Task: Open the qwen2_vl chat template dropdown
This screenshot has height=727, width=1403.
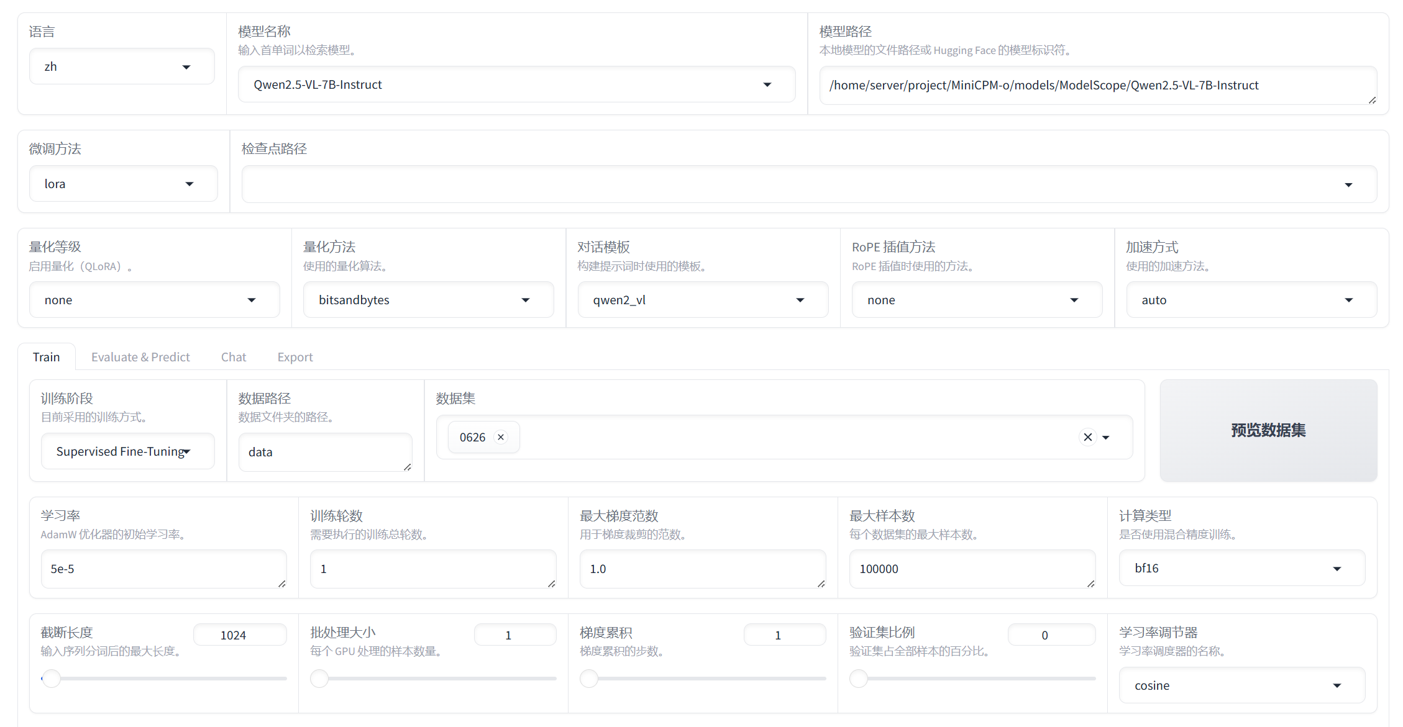Action: (x=703, y=300)
